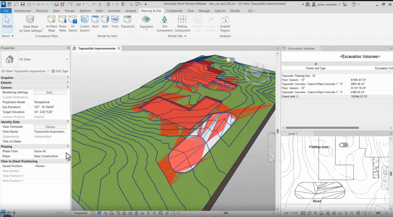This screenshot has width=393, height=217.
Task: Click the Undo arrow icon
Action: pos(38,4)
